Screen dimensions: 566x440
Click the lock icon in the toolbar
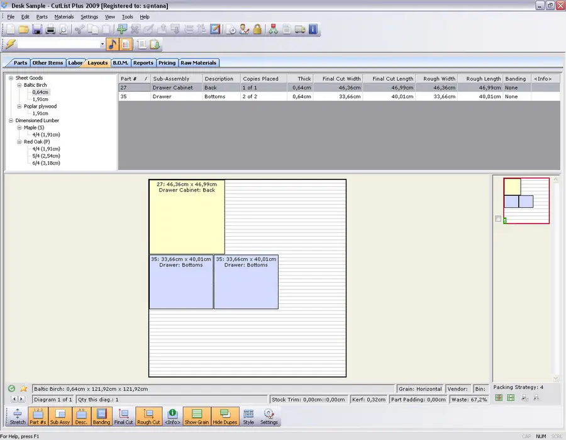tap(257, 29)
